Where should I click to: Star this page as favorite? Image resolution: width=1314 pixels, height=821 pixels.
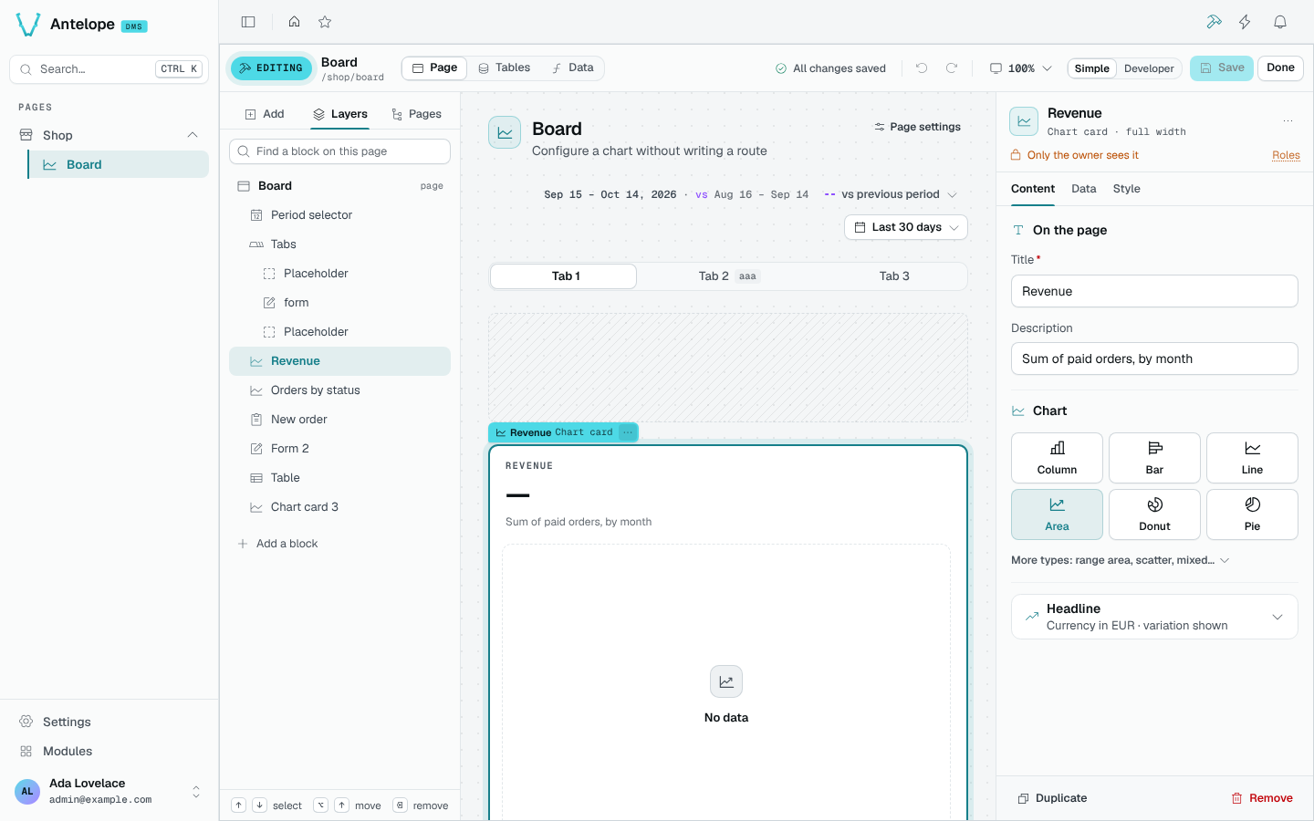[x=325, y=22]
